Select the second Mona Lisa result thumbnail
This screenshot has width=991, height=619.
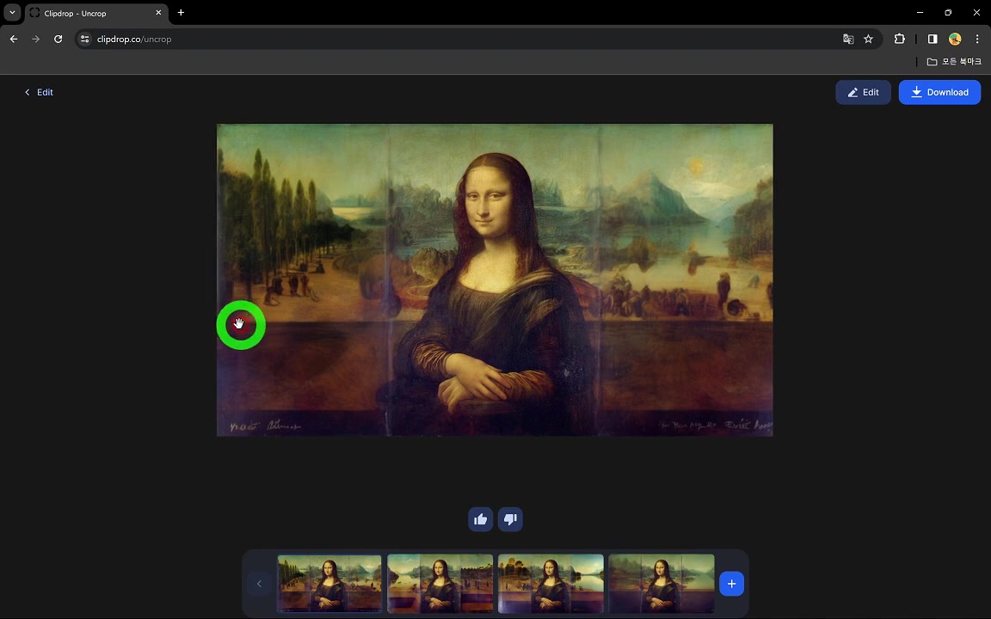(440, 584)
